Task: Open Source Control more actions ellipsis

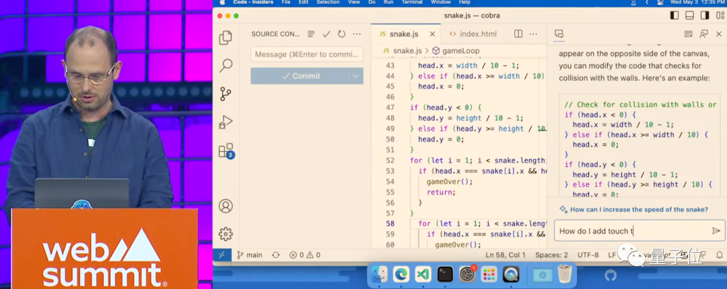Action: 356,34
